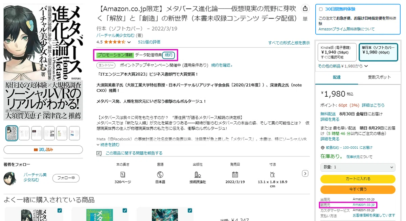
Task: Click seller Amazon.co.jp link next to 販売元
Action: pyautogui.click(x=363, y=205)
